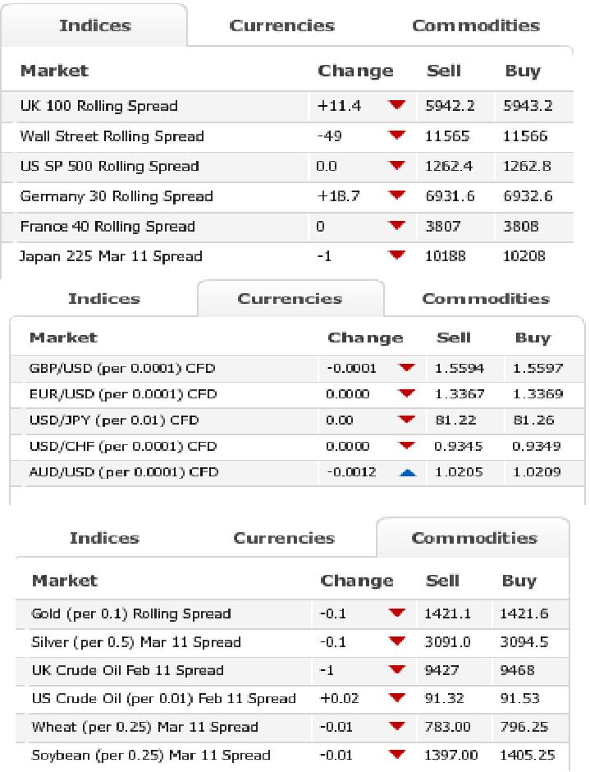Select Indices tab in the middle panel
590x772 pixels.
pyautogui.click(x=103, y=299)
